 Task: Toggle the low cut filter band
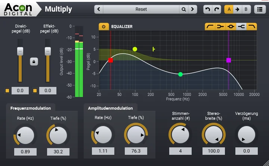(210, 26)
